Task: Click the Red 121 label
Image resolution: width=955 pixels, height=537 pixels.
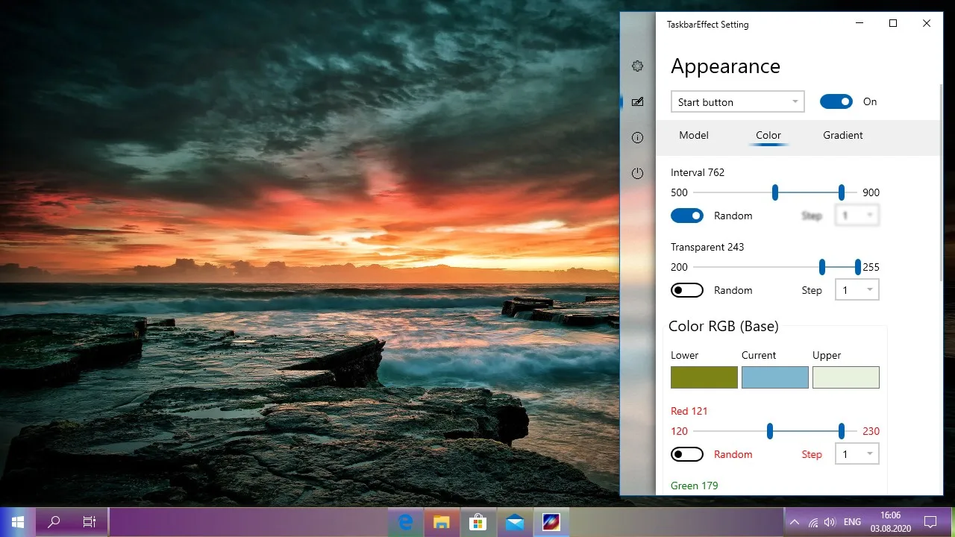Action: [x=689, y=411]
